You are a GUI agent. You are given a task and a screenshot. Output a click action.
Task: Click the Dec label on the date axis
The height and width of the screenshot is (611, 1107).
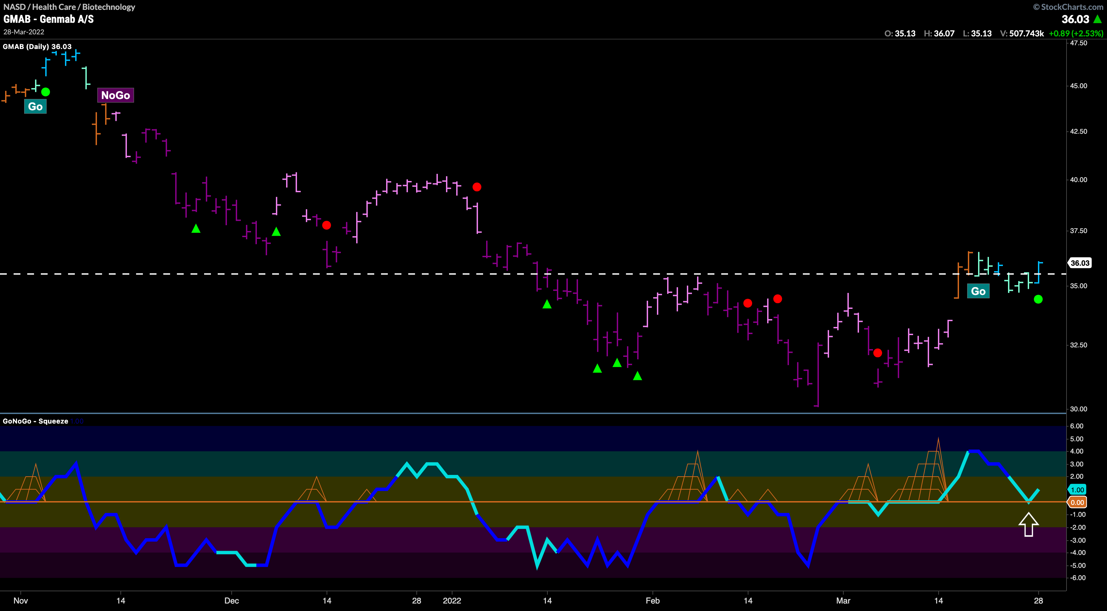(x=232, y=601)
